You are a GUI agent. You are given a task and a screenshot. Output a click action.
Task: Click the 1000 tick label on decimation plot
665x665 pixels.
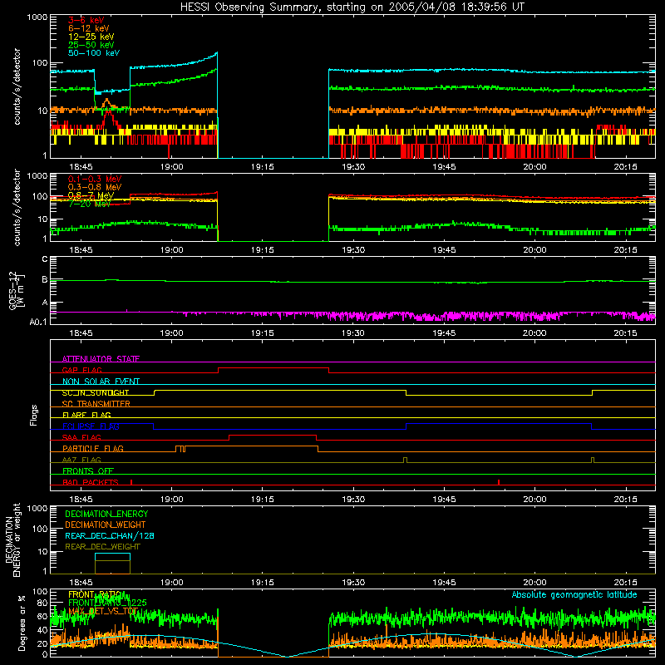pyautogui.click(x=37, y=508)
